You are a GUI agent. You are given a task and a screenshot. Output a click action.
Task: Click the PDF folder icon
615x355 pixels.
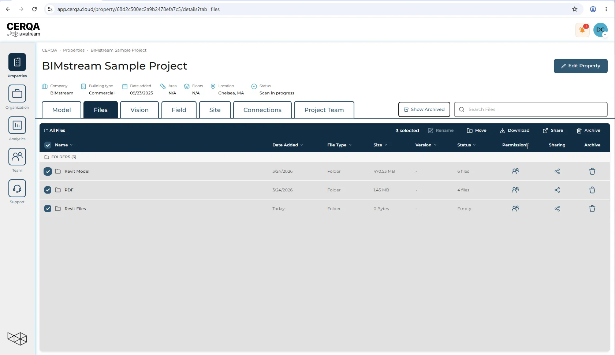tap(58, 190)
